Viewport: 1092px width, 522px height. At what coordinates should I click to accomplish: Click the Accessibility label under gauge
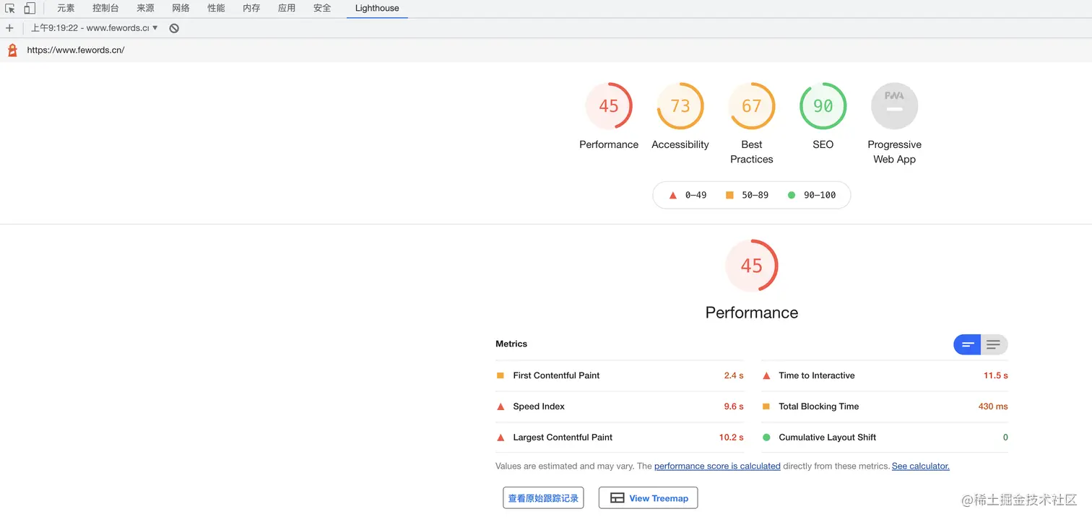tap(680, 144)
